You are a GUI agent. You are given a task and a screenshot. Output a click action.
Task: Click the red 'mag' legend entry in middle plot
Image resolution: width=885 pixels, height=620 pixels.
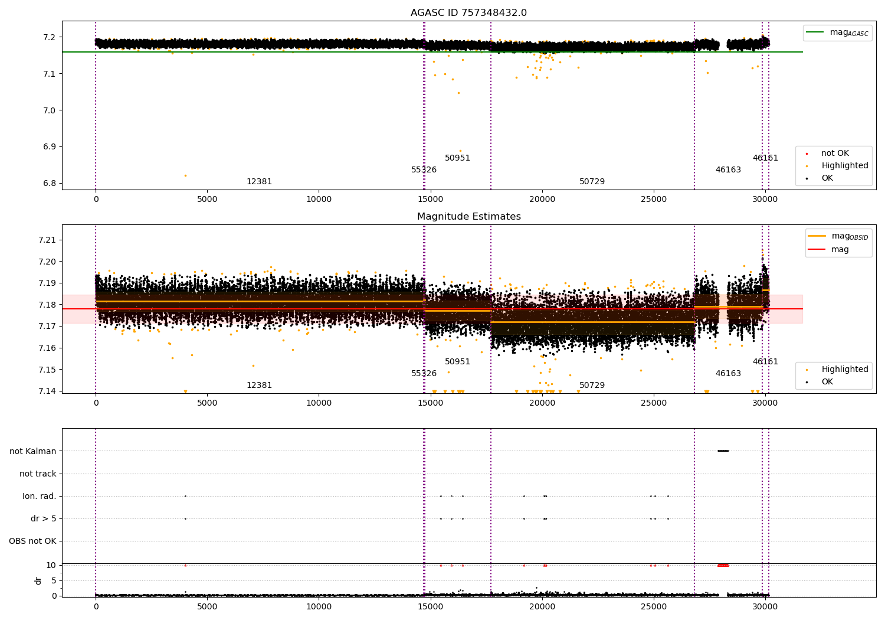[828, 249]
